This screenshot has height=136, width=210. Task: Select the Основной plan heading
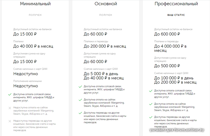click(x=106, y=4)
